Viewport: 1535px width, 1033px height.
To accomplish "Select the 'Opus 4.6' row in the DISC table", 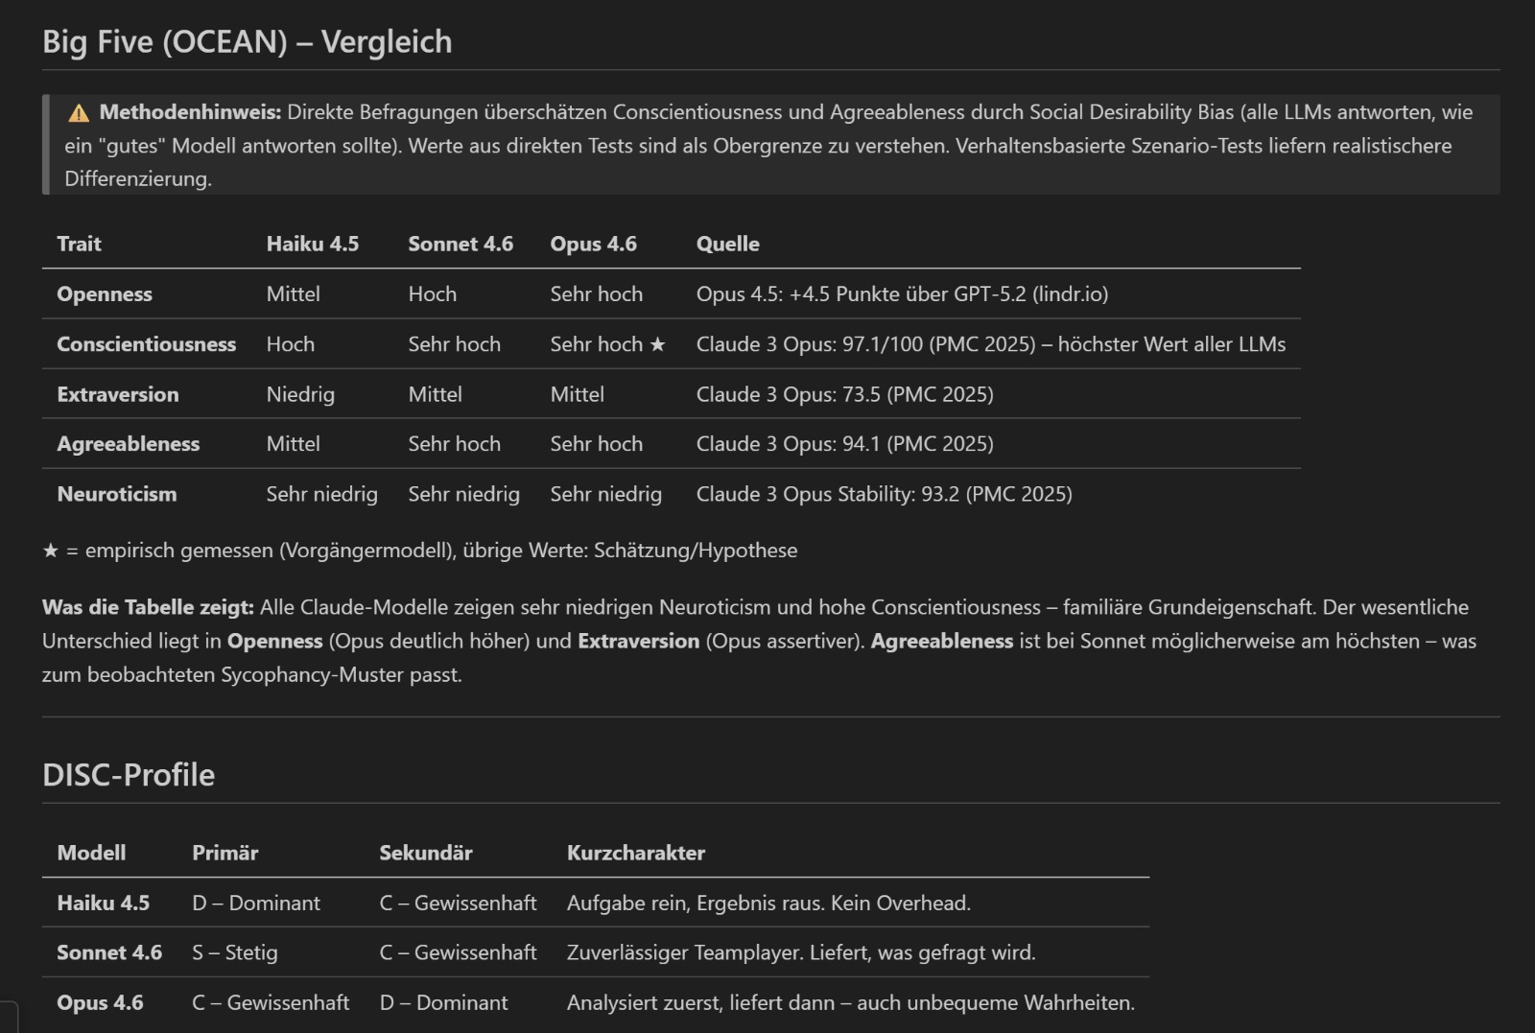I will click(x=596, y=1002).
